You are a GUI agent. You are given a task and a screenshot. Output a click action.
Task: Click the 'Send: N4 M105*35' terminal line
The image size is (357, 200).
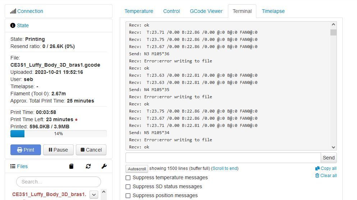149,90
